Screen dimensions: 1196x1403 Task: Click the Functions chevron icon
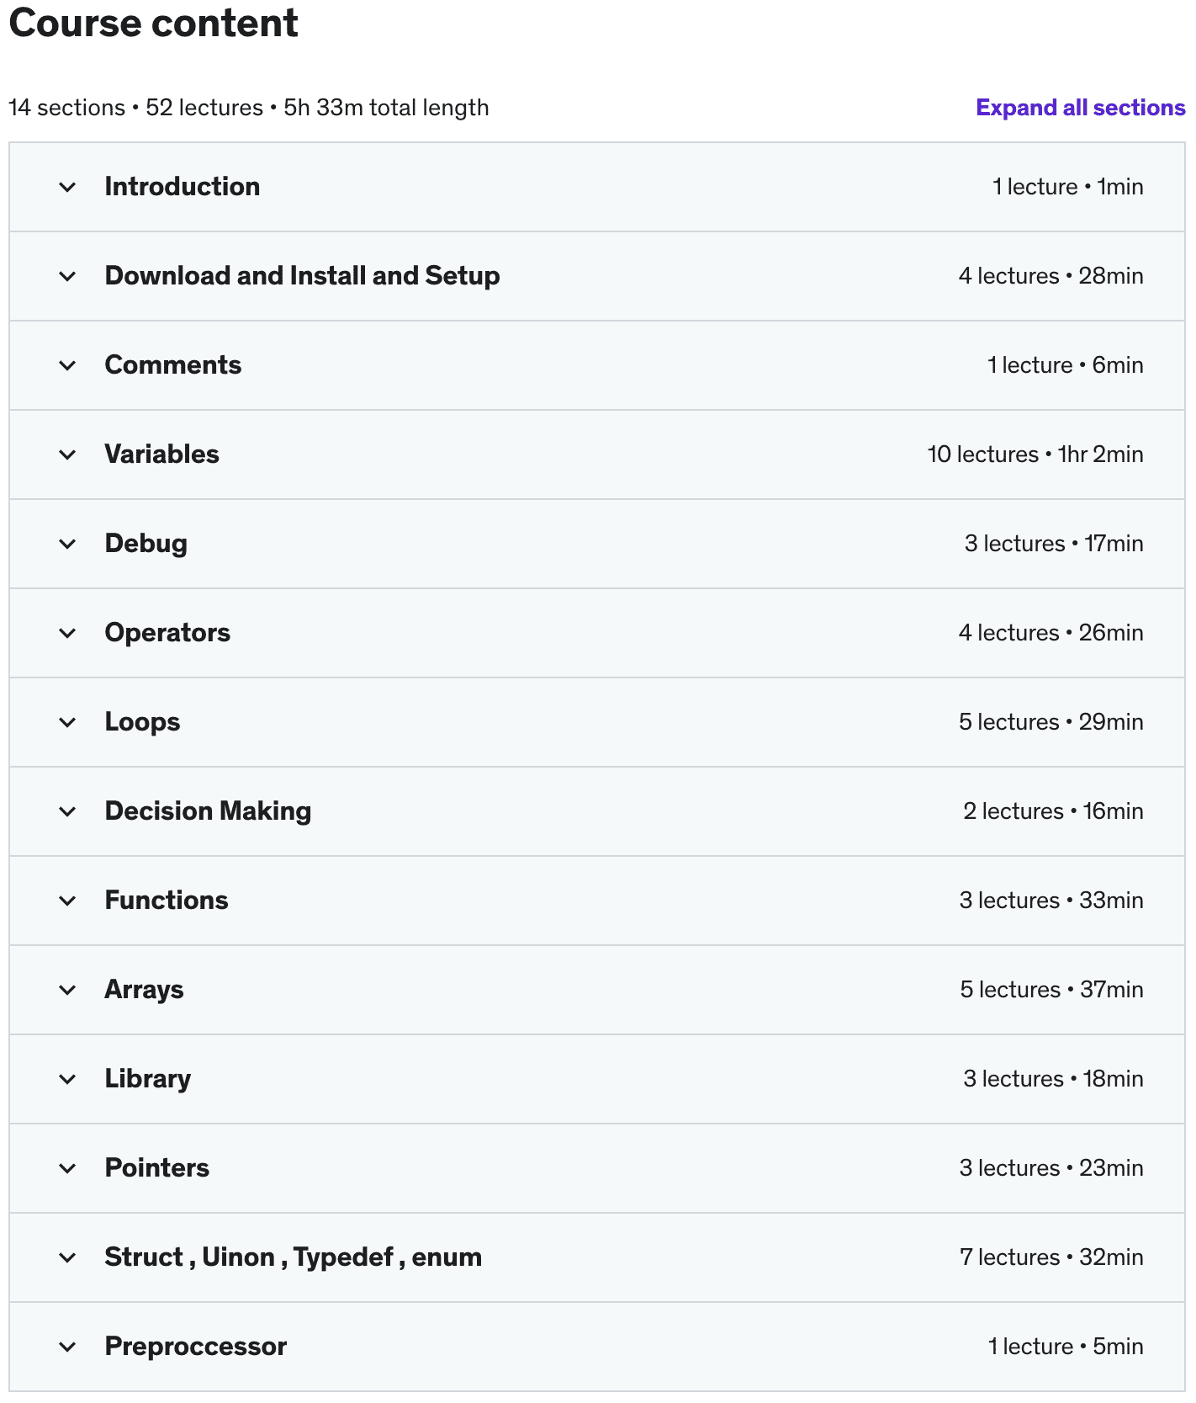(x=67, y=901)
